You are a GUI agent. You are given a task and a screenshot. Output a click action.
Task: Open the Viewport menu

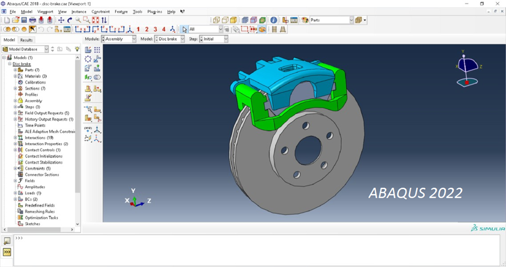(45, 12)
